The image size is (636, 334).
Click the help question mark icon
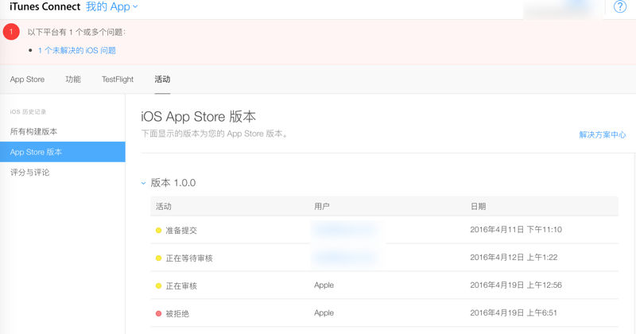pyautogui.click(x=621, y=7)
